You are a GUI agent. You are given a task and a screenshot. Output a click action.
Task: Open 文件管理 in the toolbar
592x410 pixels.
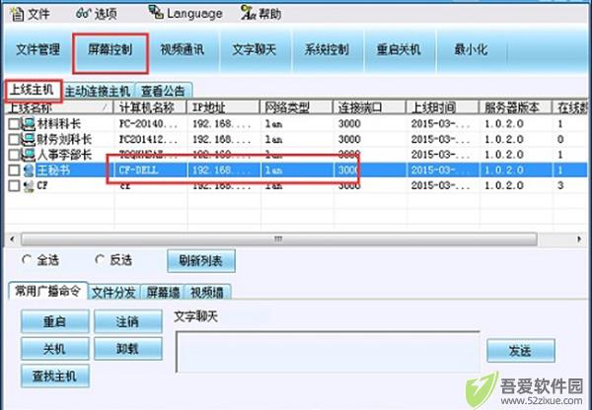point(37,50)
